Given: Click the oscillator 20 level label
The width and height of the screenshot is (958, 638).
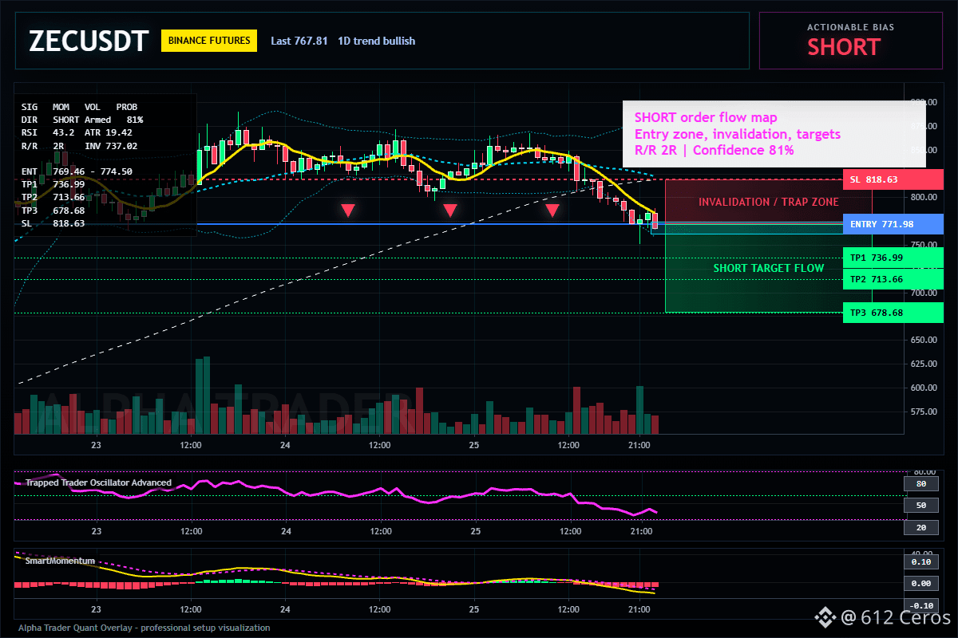Looking at the screenshot, I should 920,527.
